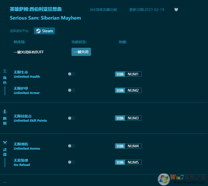The width and height of the screenshot is (208, 186).
Task: Choose the Steam platform button
Action: point(44,31)
